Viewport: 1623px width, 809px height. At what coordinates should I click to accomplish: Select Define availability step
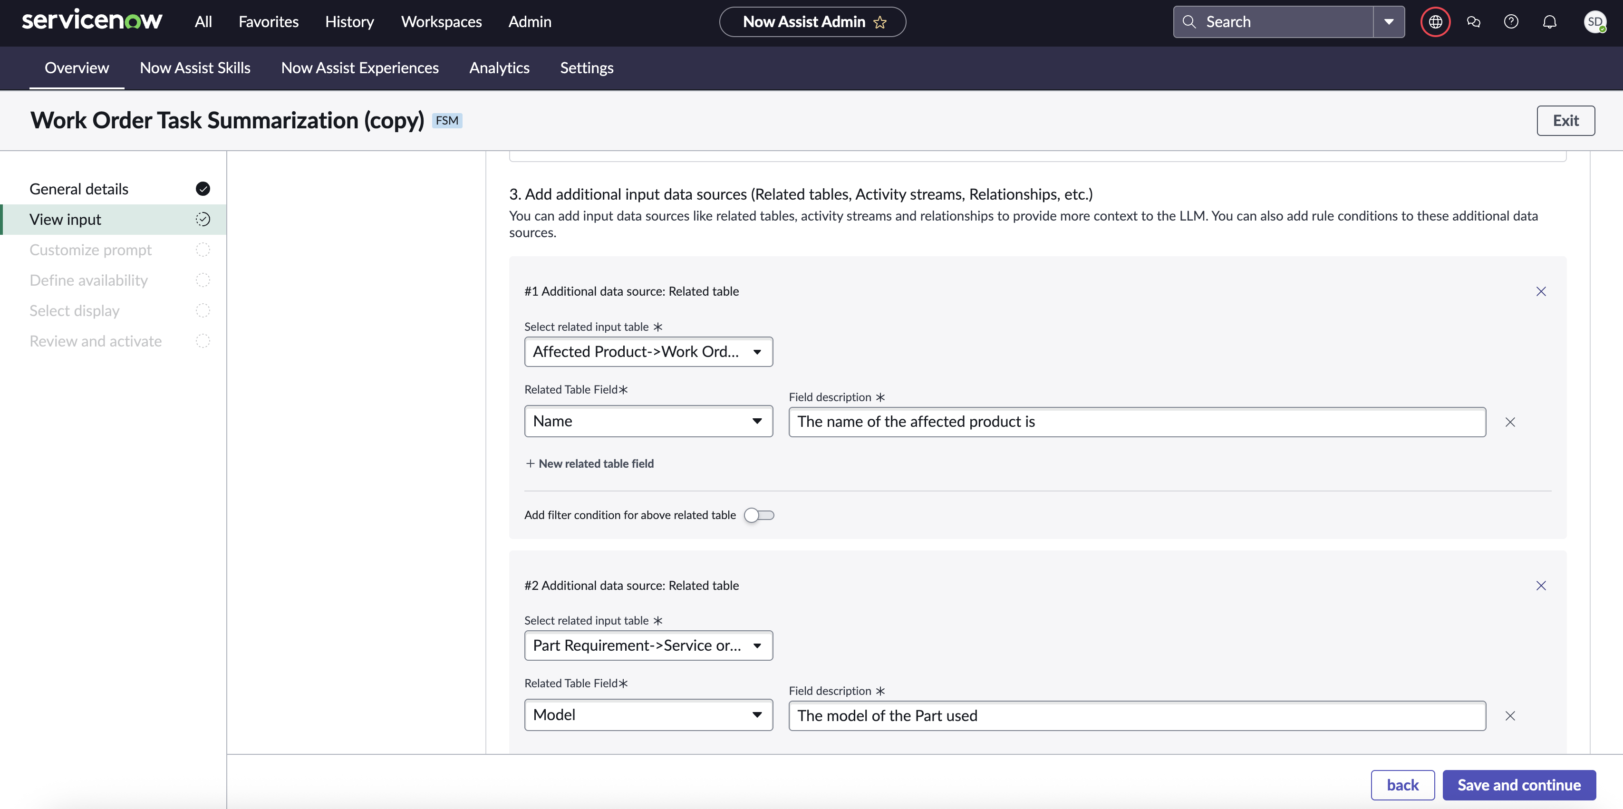[x=115, y=280]
